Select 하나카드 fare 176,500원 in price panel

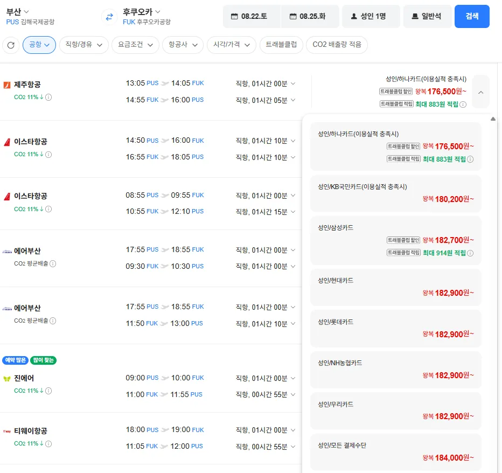tap(396, 147)
